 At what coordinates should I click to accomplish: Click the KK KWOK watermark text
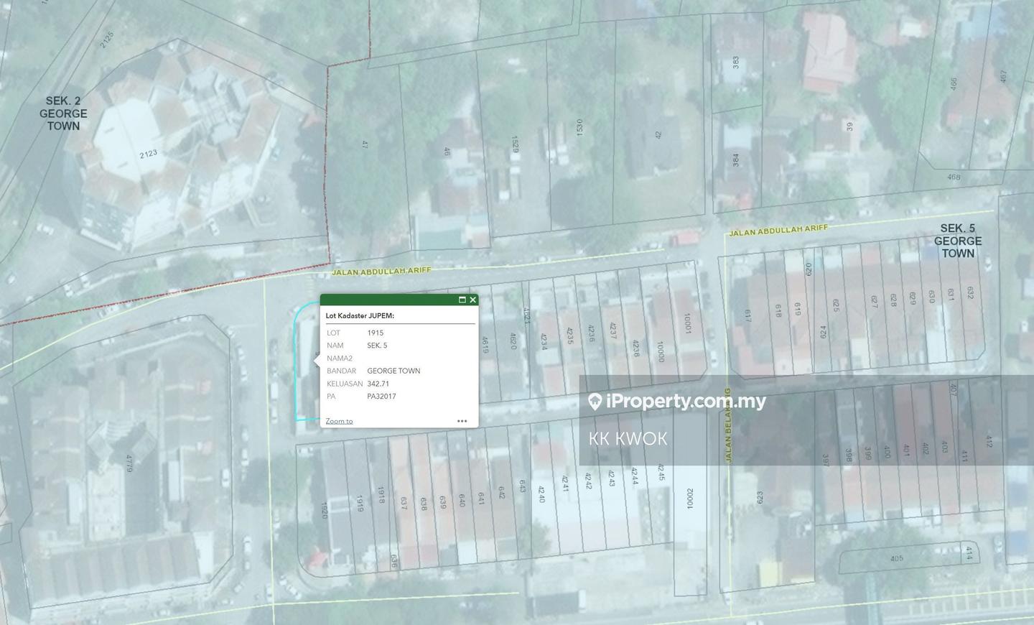tap(628, 438)
